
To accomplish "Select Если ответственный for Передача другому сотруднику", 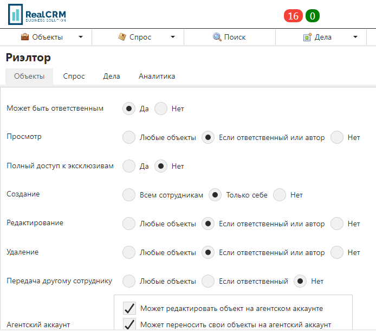I will point(208,281).
